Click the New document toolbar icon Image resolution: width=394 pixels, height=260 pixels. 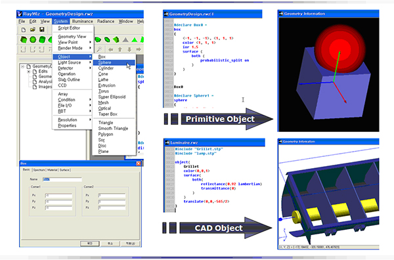click(24, 30)
